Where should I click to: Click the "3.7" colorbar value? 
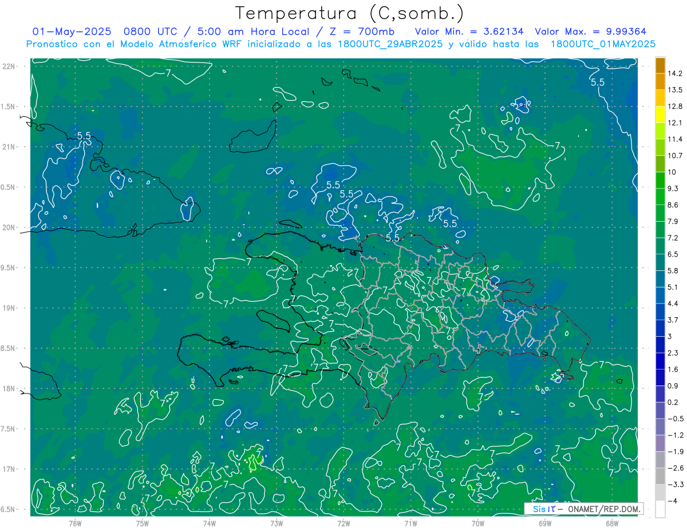pyautogui.click(x=673, y=320)
